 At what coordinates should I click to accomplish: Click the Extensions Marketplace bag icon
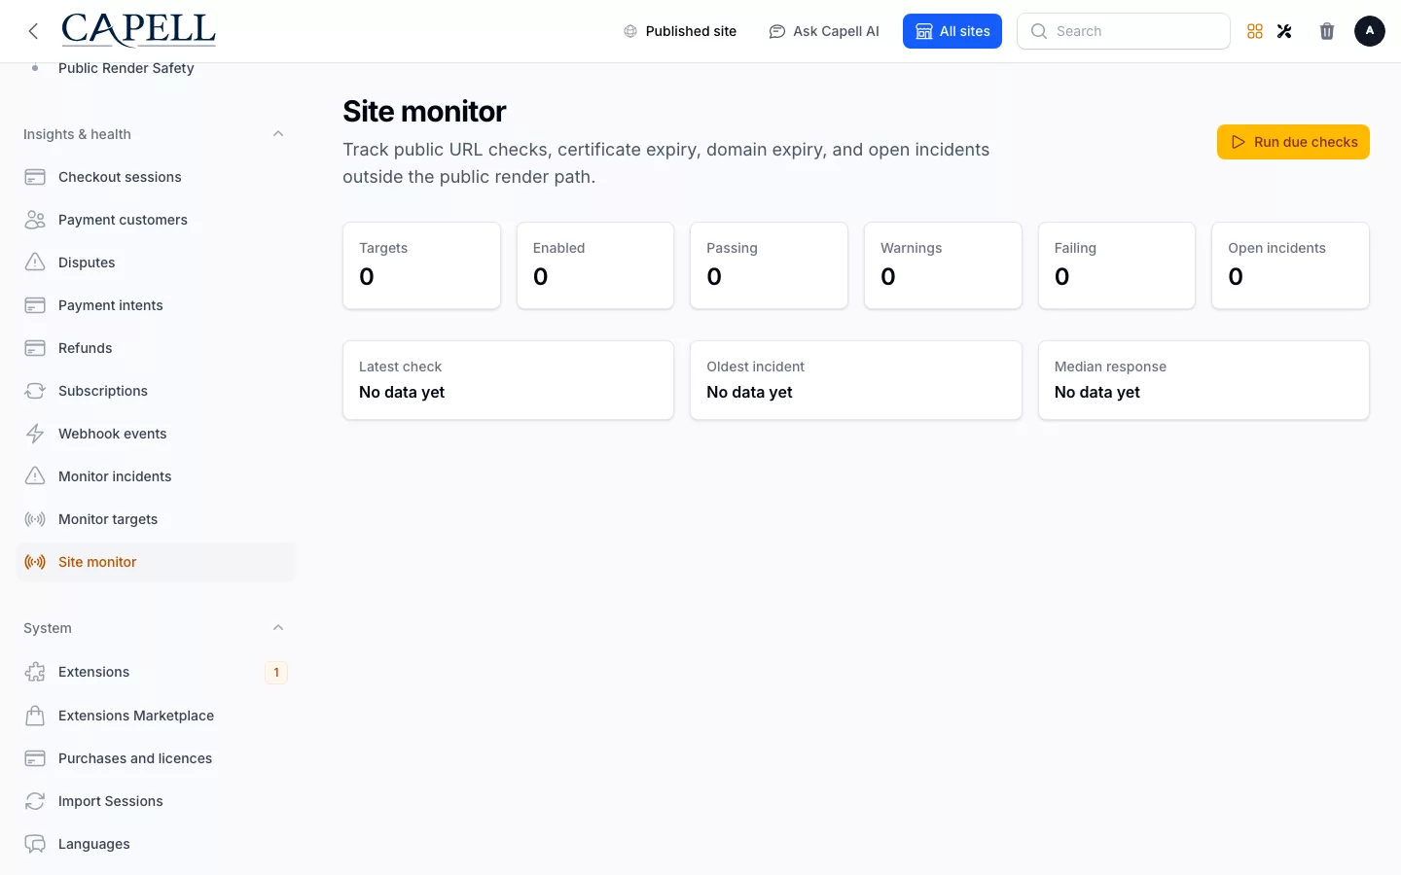[35, 716]
